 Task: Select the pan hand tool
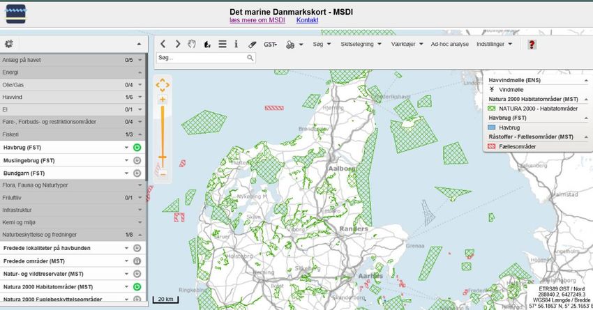pos(192,44)
